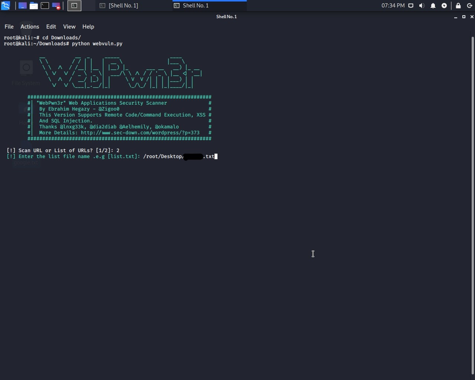Click the terminal vertical scrollbar
The height and width of the screenshot is (380, 475).
pyautogui.click(x=472, y=205)
